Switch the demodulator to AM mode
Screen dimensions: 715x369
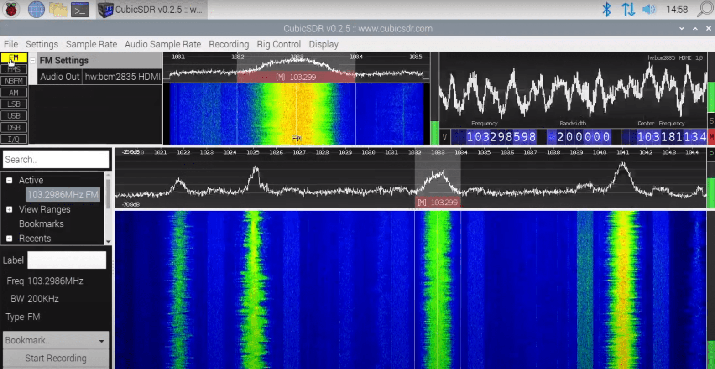point(14,93)
